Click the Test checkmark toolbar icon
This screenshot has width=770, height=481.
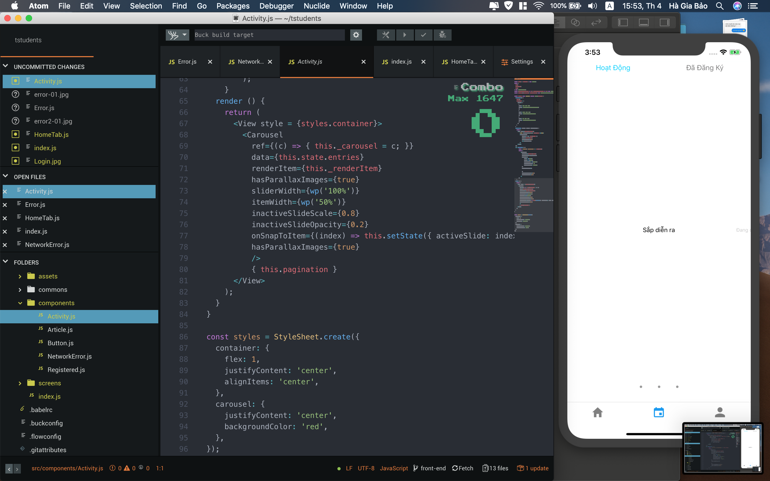click(423, 35)
